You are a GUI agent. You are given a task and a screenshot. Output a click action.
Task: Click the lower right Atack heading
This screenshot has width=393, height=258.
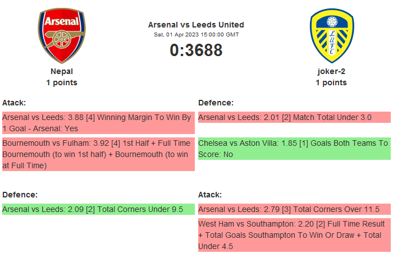210,195
